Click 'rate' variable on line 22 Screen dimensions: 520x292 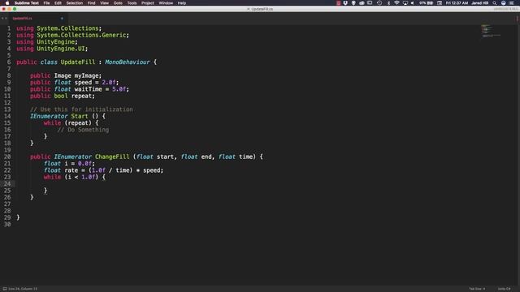[71, 170]
